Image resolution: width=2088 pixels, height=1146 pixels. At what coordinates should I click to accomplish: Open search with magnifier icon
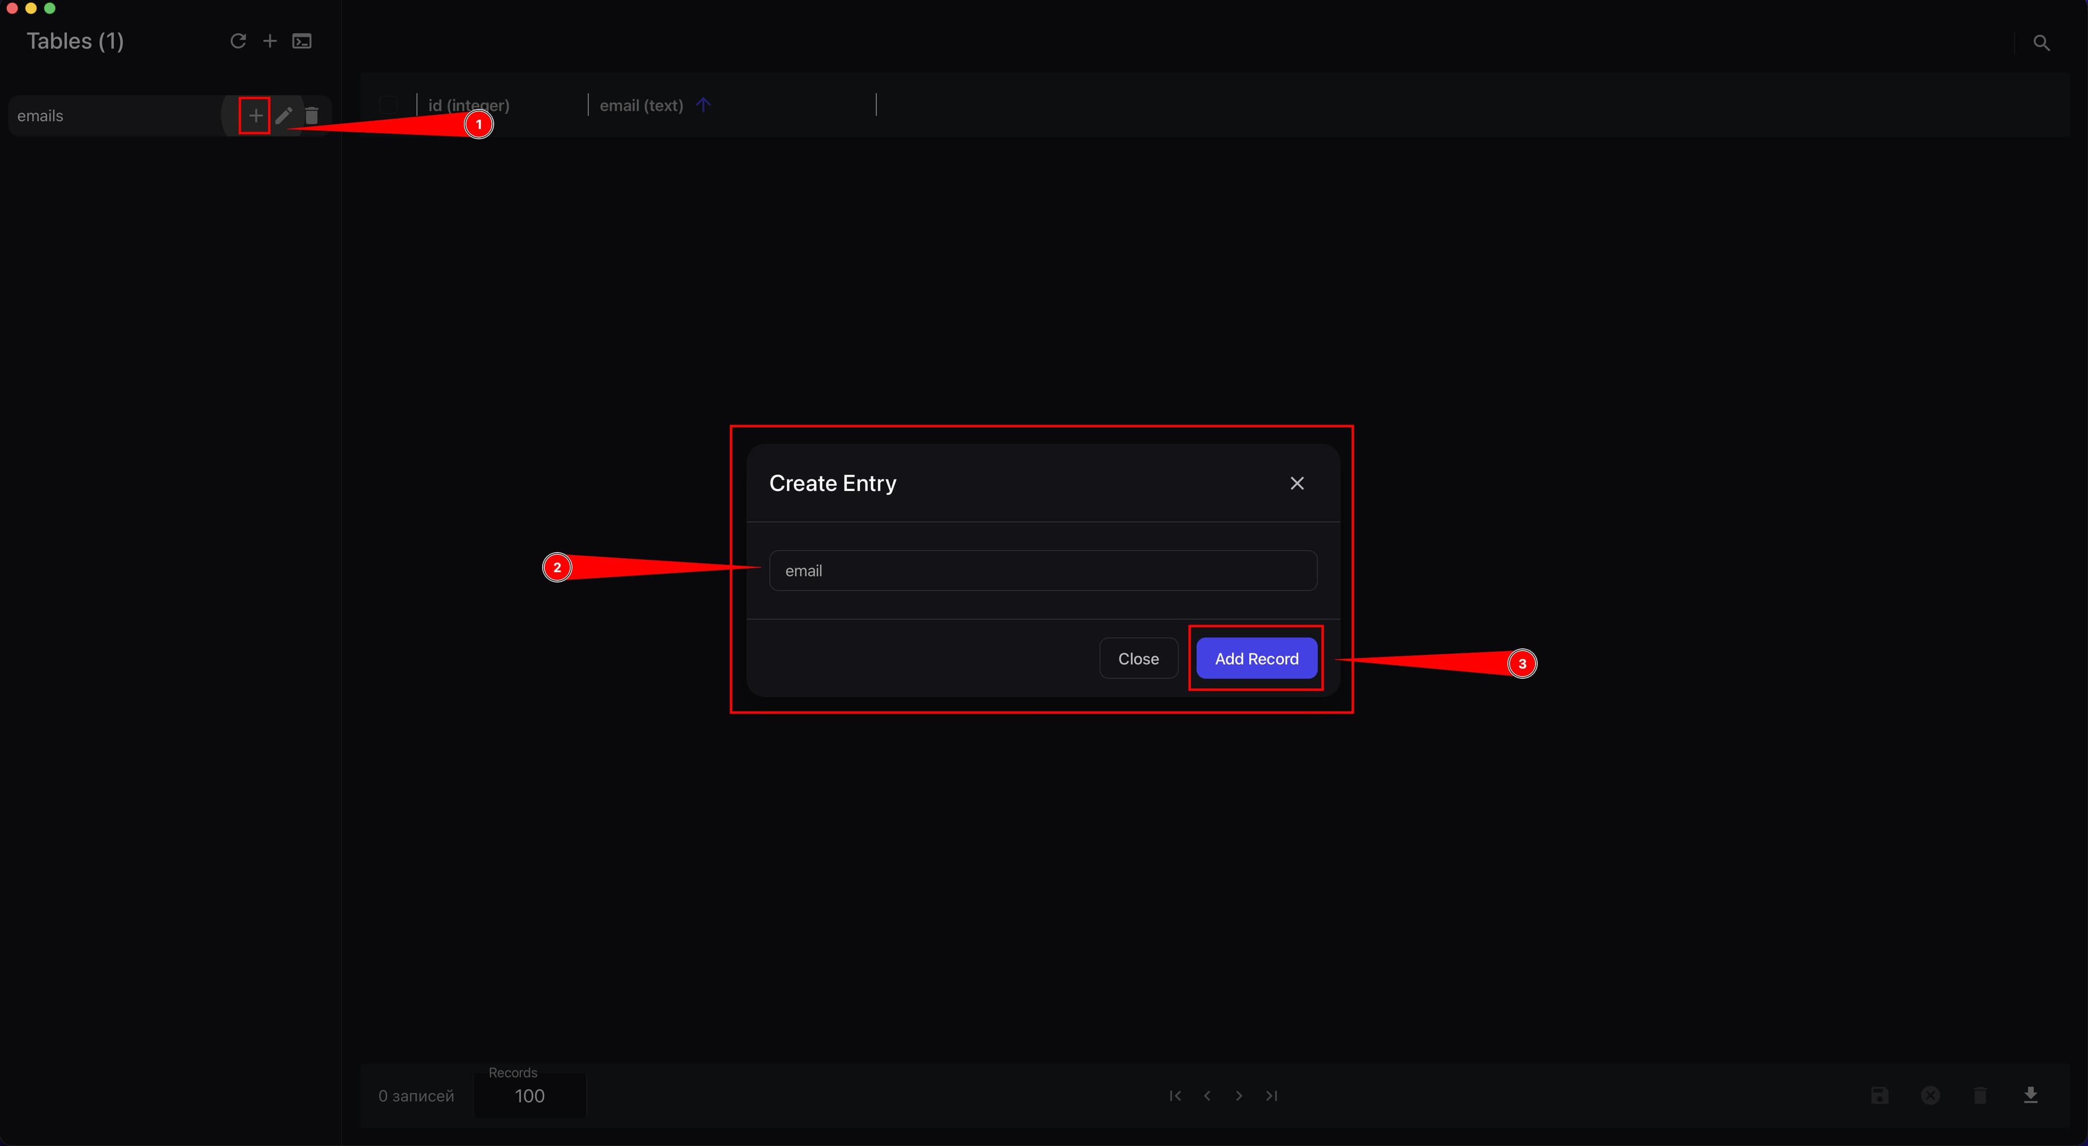2041,43
